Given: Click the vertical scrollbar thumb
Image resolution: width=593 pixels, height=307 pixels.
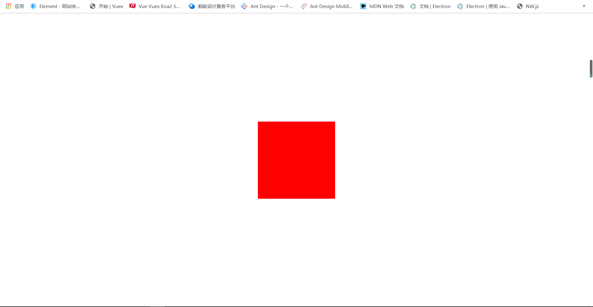Looking at the screenshot, I should (591, 68).
